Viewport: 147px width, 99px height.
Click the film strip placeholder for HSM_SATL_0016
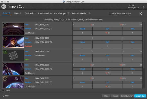click(13, 55)
